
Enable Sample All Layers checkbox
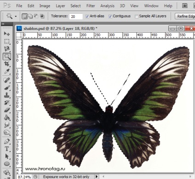coord(137,16)
